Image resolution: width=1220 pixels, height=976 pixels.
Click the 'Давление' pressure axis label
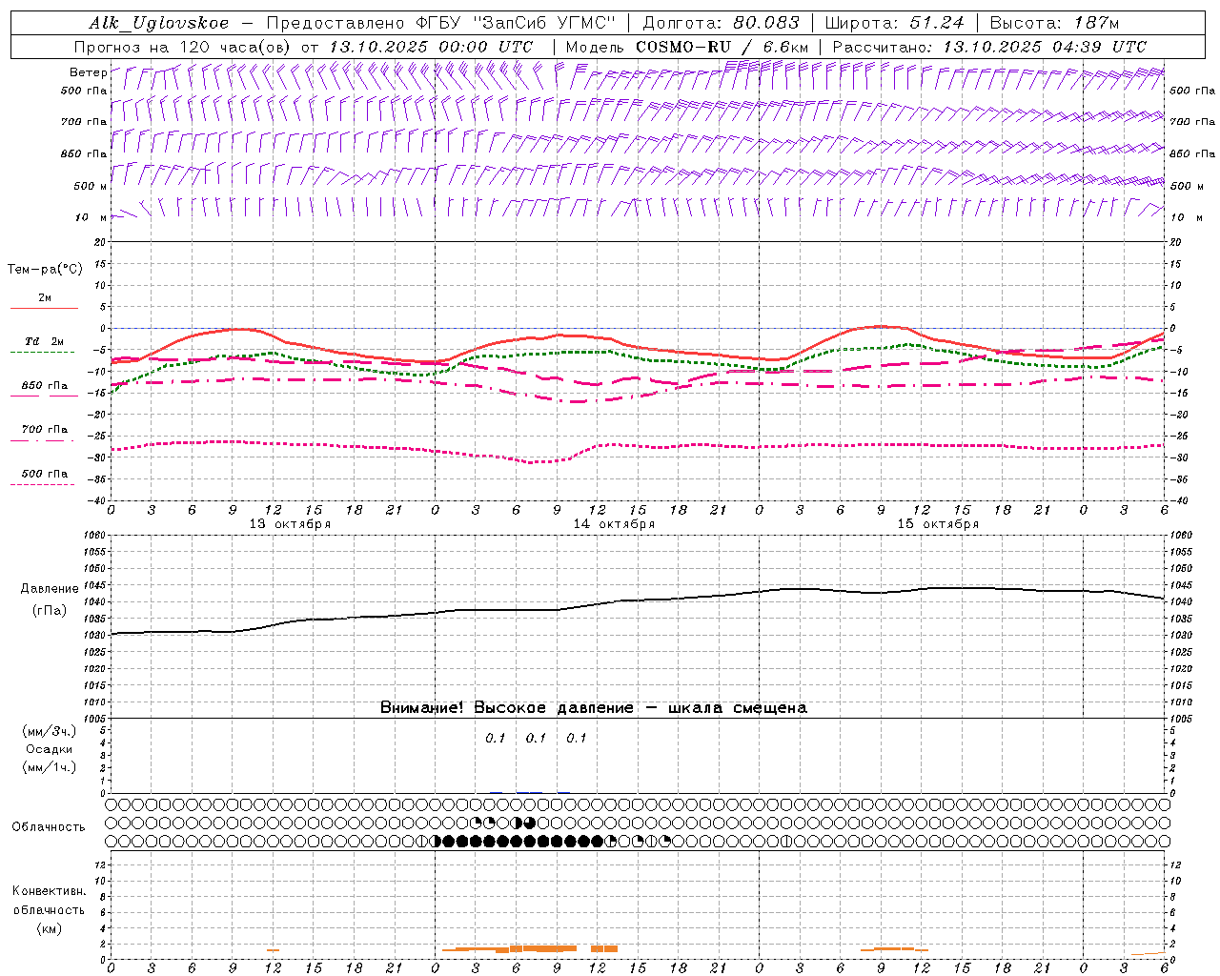tap(50, 588)
